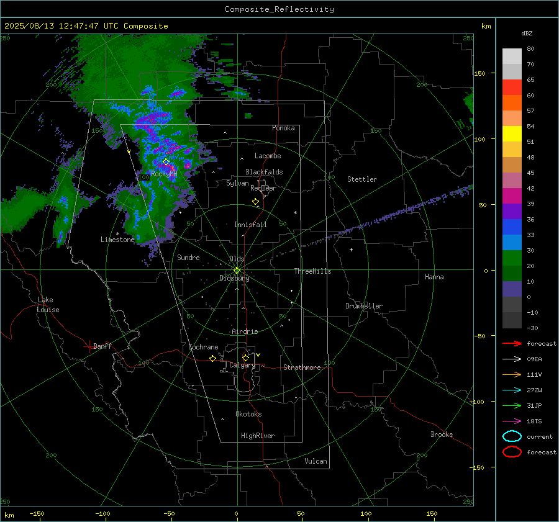Click the Ponoka map label
This screenshot has height=522, width=559.
coord(283,128)
